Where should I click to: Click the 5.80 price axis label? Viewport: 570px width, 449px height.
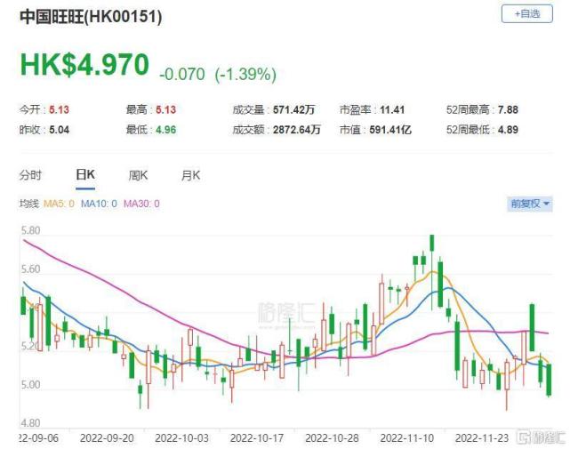coord(30,230)
